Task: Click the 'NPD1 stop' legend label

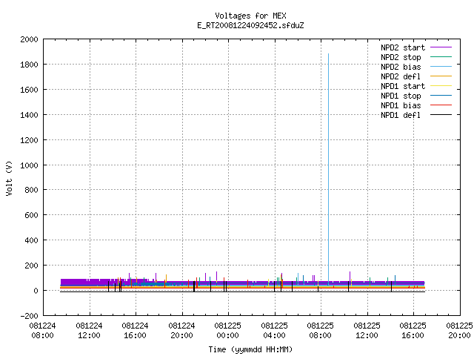Action: [x=401, y=96]
